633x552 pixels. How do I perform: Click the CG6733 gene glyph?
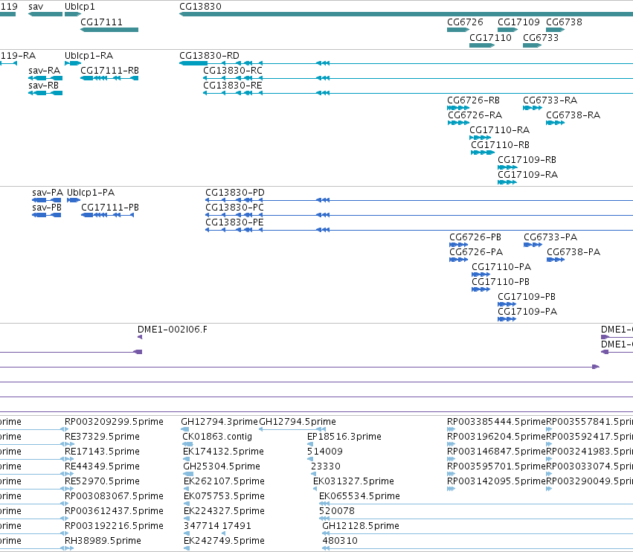532,45
